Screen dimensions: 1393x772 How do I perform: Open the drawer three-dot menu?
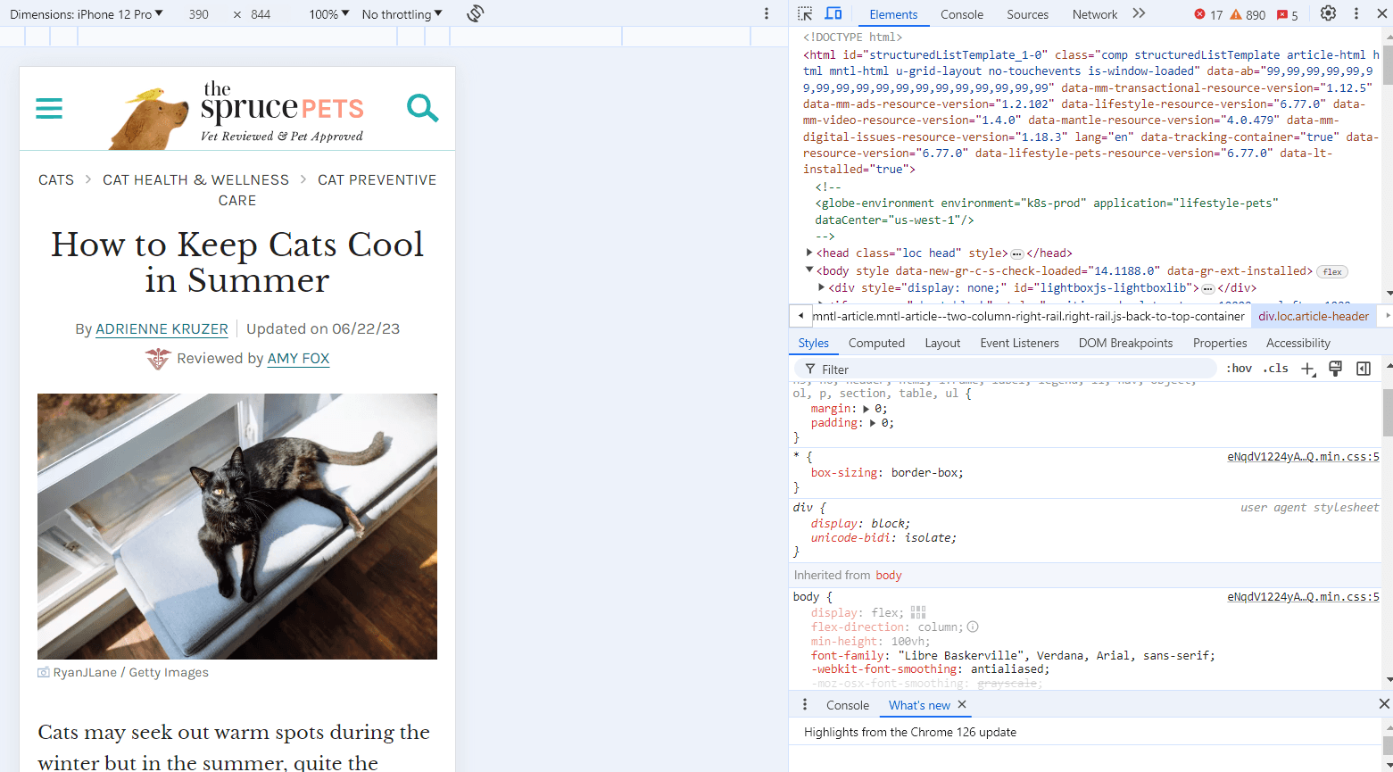(805, 704)
